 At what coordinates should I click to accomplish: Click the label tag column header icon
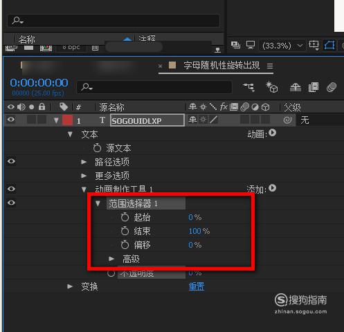64,107
